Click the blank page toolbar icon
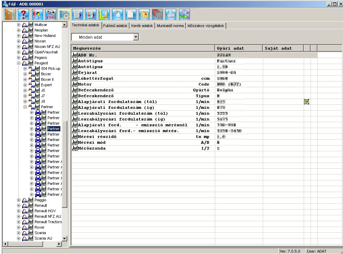The height and width of the screenshot is (254, 343). [131, 14]
